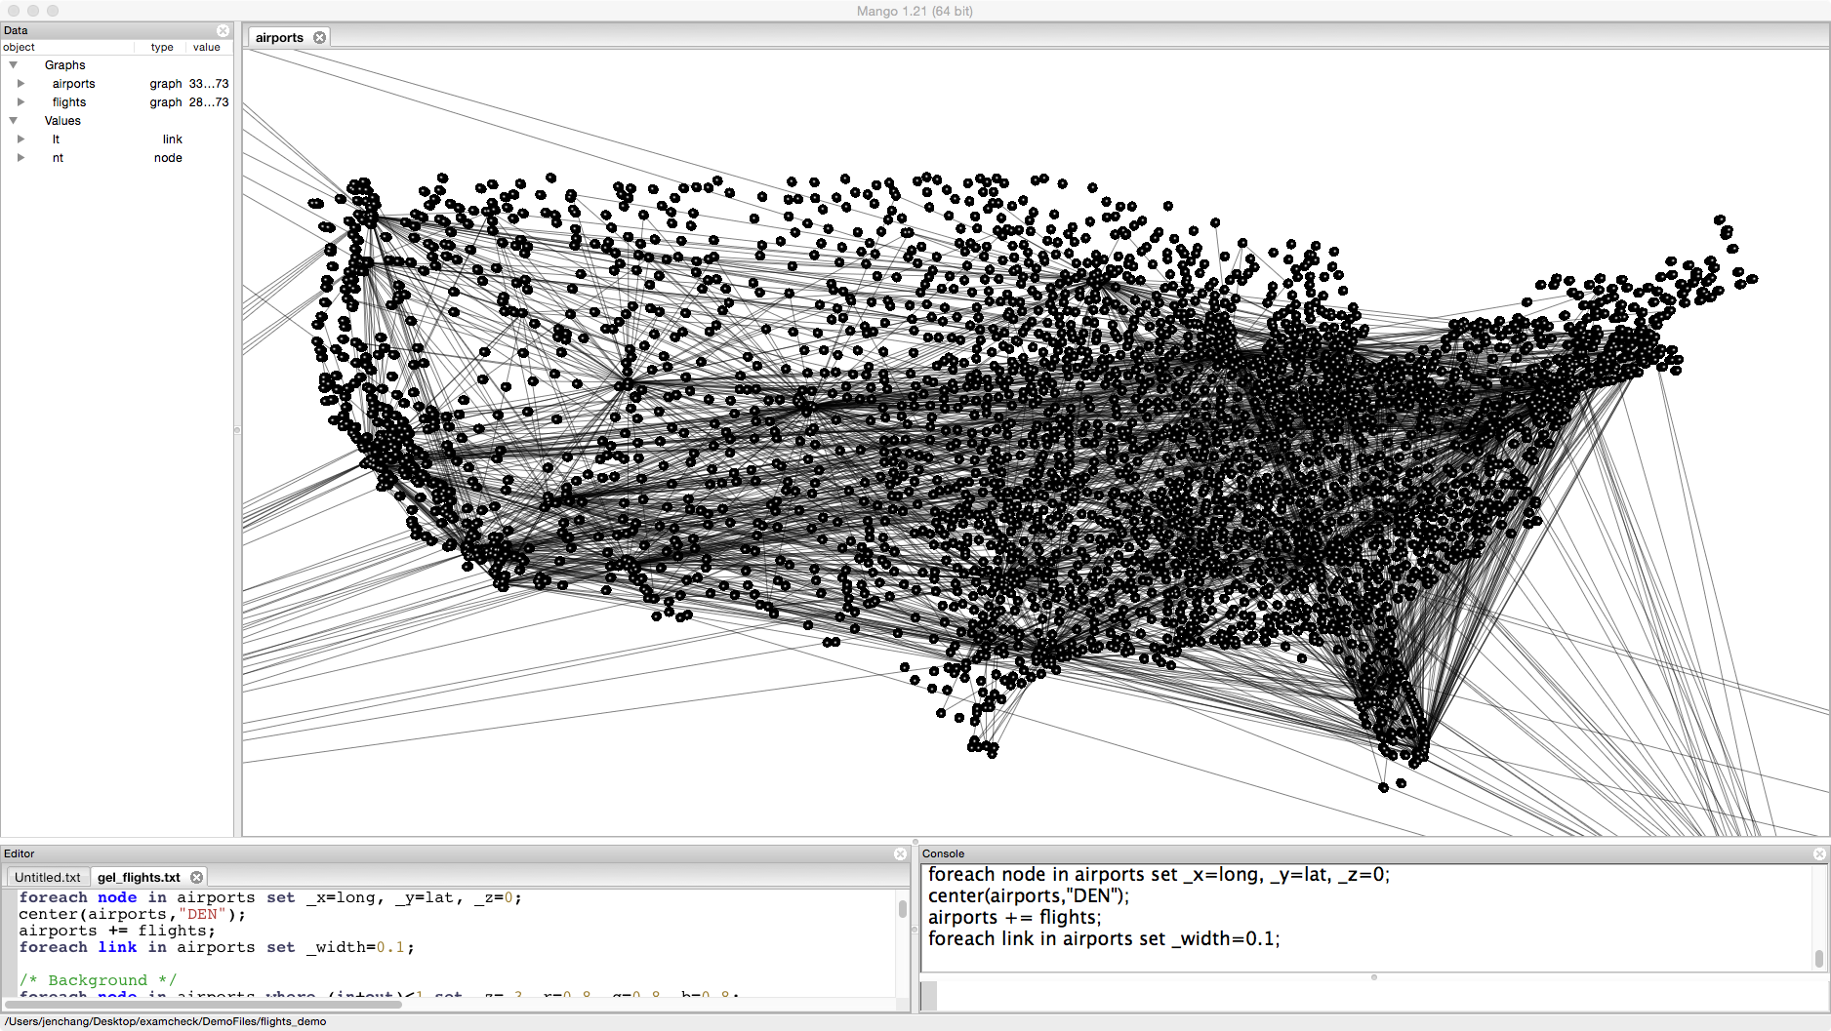
Task: Collapse the Values tree group
Action: tap(14, 121)
